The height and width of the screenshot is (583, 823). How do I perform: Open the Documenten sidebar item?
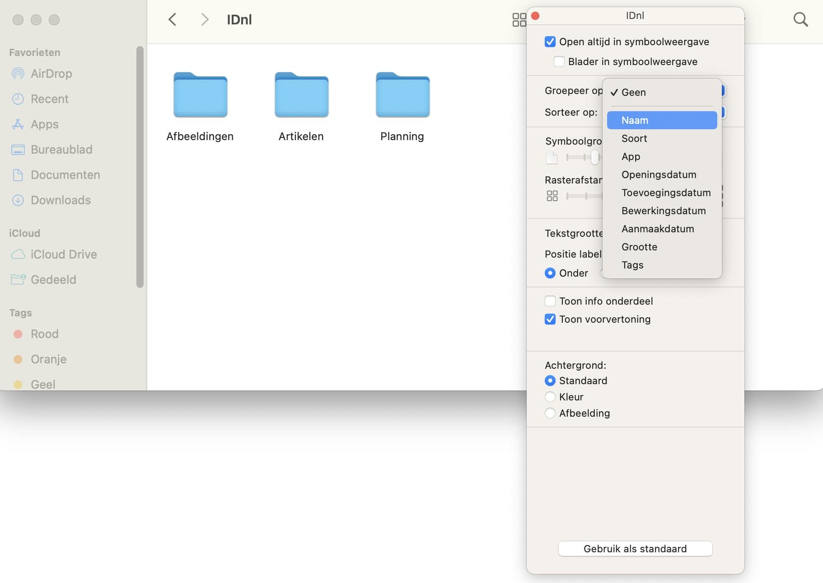pyautogui.click(x=65, y=174)
